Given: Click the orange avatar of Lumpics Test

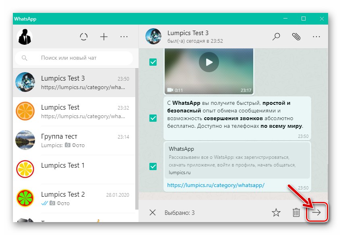Looking at the screenshot, I should click(x=25, y=111).
